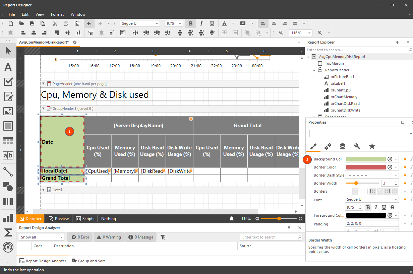Open the File menu
The height and width of the screenshot is (274, 413).
[12, 14]
